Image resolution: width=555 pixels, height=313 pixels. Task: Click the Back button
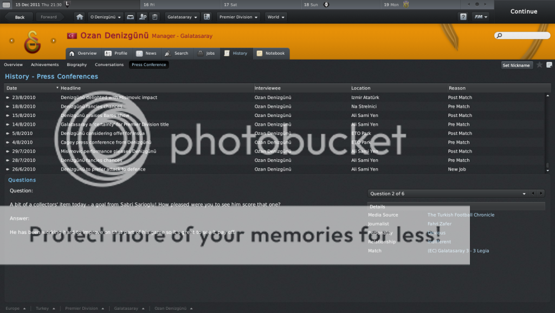19,17
